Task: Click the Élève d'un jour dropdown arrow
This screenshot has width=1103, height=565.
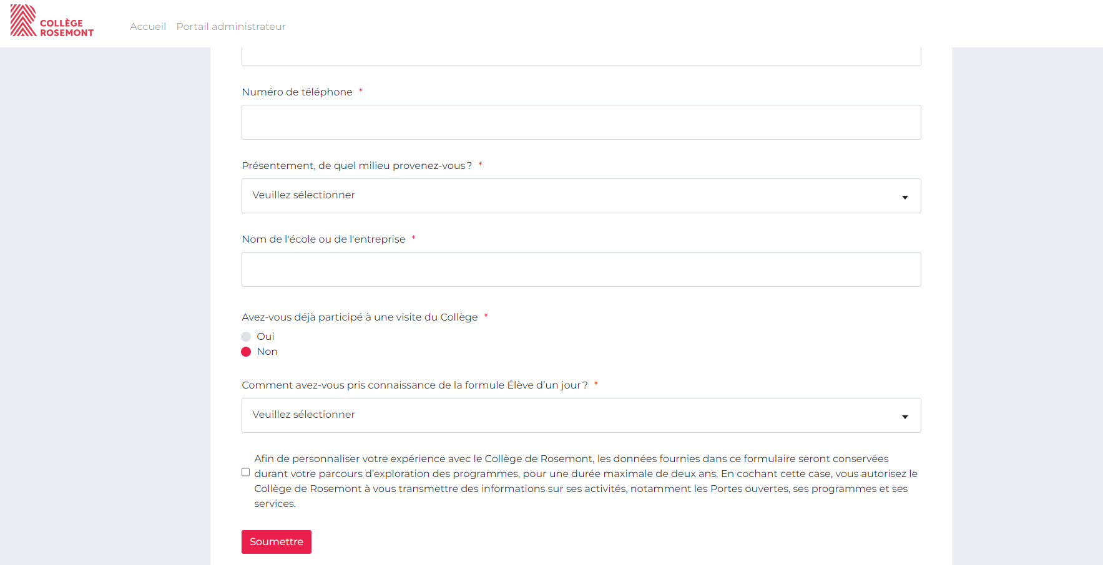Action: [x=904, y=417]
